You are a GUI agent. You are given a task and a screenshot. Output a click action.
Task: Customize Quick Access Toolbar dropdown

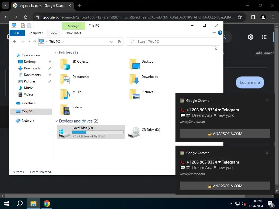(x=34, y=26)
